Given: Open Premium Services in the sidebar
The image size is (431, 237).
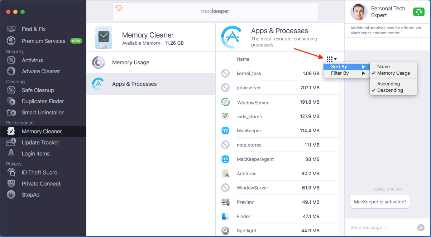Looking at the screenshot, I should coord(43,41).
